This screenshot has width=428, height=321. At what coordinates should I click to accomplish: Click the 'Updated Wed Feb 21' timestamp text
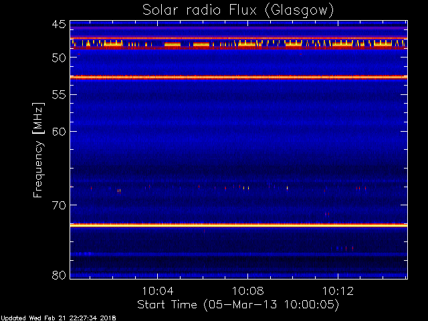coord(58,318)
